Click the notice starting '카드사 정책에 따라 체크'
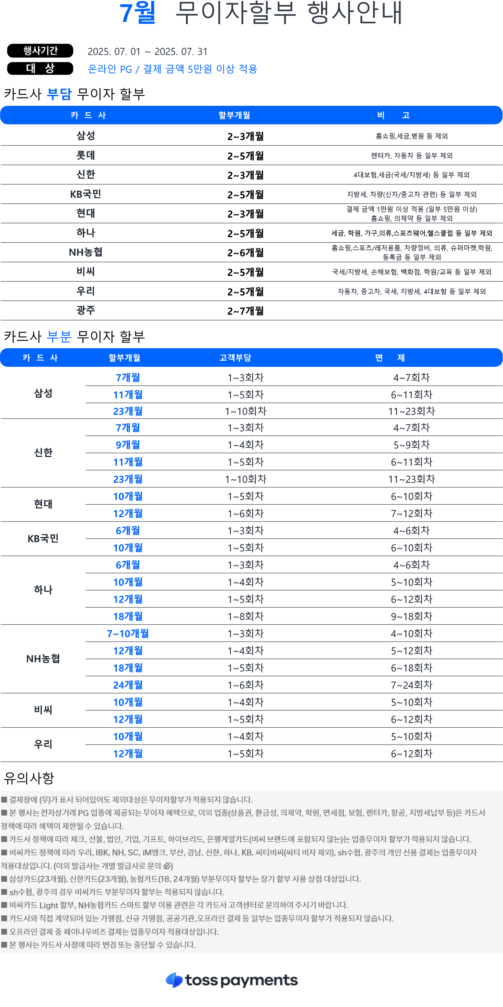The height and width of the screenshot is (1007, 503). [236, 839]
